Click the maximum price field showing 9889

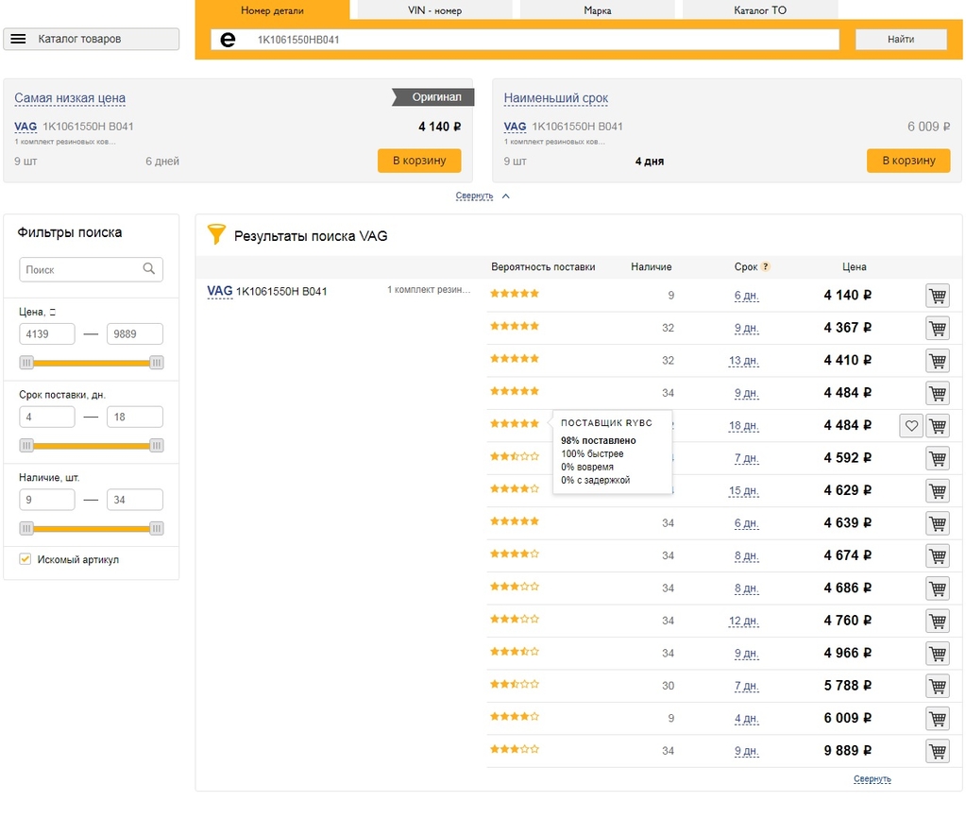tap(135, 334)
